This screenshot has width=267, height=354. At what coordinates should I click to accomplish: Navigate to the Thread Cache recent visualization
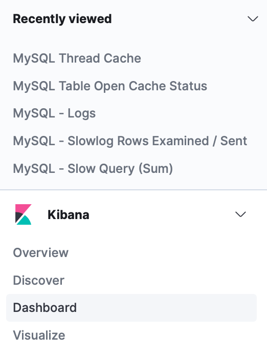77,58
